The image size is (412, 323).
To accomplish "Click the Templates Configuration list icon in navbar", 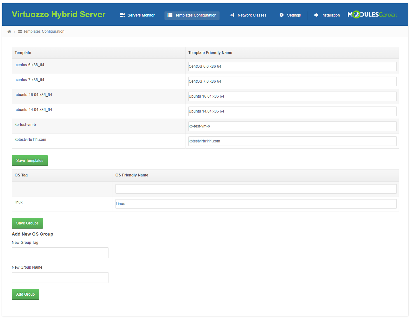I will click(x=170, y=15).
